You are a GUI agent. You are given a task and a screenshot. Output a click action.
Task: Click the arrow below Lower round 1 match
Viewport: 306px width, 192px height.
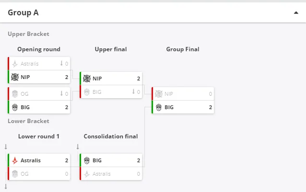point(6,187)
